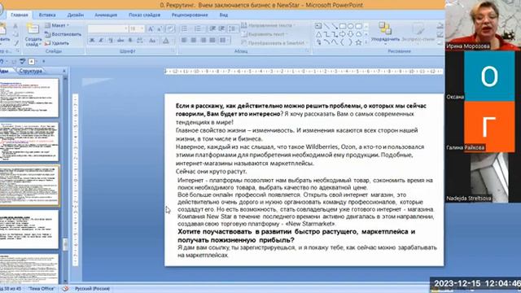Open the Анимация ribbon tab
This screenshot has height=293, width=521.
click(x=106, y=15)
